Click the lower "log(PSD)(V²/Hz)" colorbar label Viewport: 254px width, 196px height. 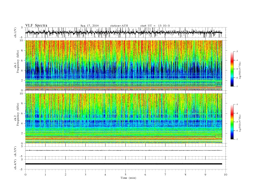[240, 123]
